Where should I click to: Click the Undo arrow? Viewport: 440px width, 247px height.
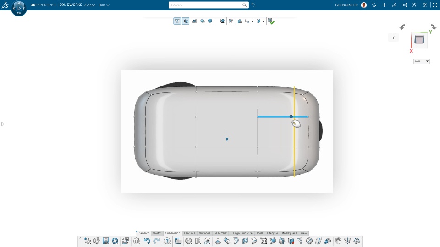pos(147,241)
